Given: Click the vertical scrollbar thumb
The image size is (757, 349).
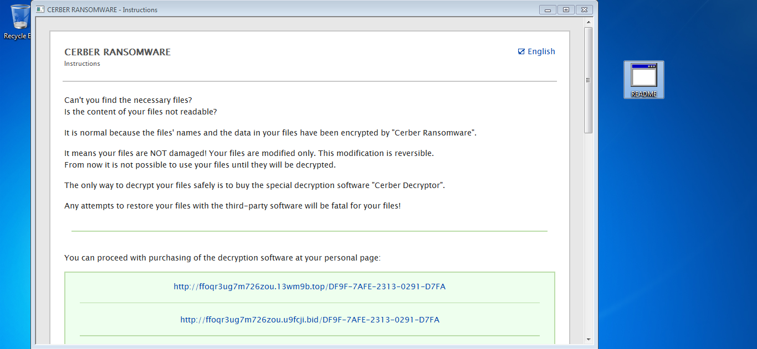Looking at the screenshot, I should click(x=588, y=80).
